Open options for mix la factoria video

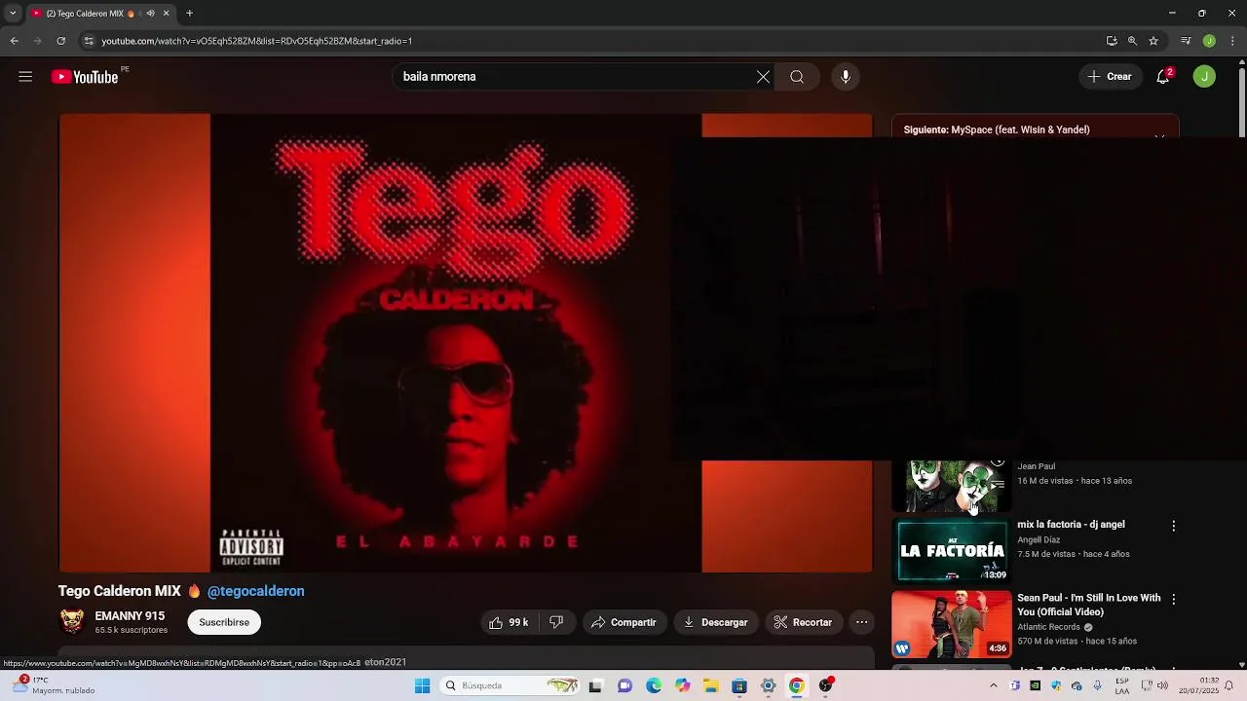point(1173,526)
